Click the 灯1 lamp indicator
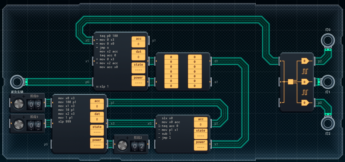The width and height of the screenshot is (345, 162). (328, 82)
